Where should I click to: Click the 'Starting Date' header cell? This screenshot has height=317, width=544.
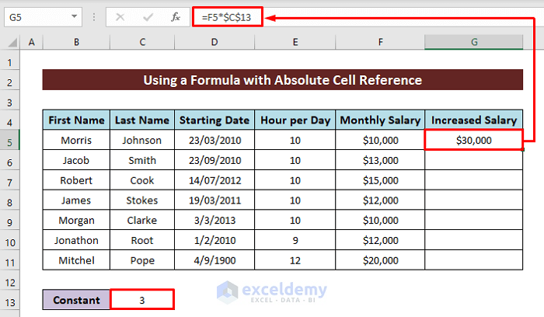tap(214, 120)
